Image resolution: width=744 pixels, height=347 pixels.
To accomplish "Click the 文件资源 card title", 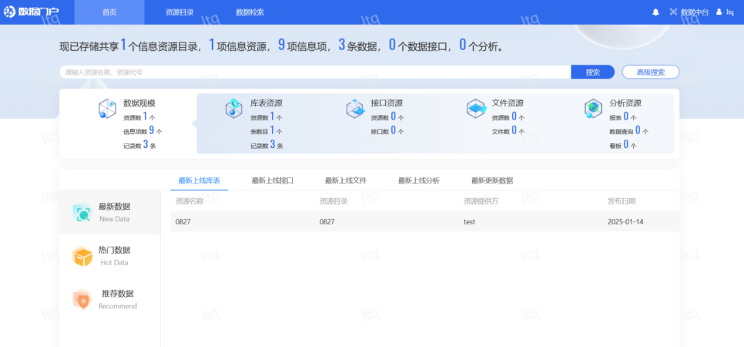I will point(508,103).
